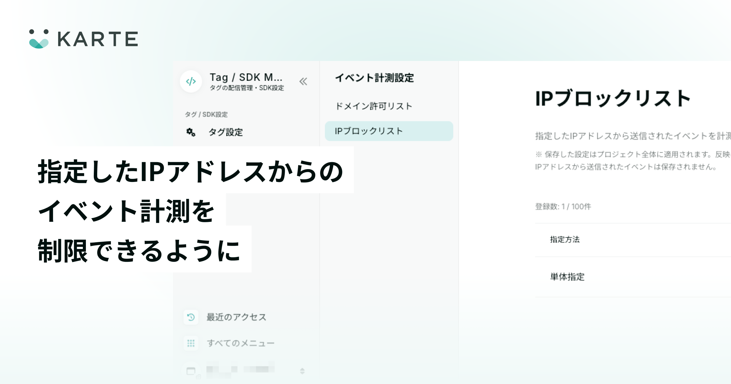Click the project window icon at sidebar bottom
731x384 pixels.
[191, 371]
